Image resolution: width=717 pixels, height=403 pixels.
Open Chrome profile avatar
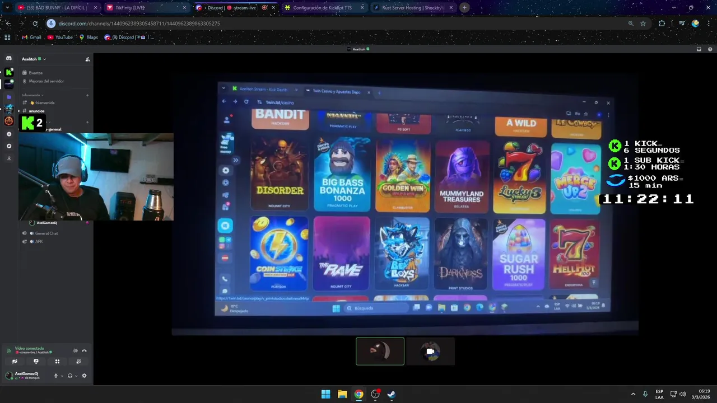[x=695, y=24]
